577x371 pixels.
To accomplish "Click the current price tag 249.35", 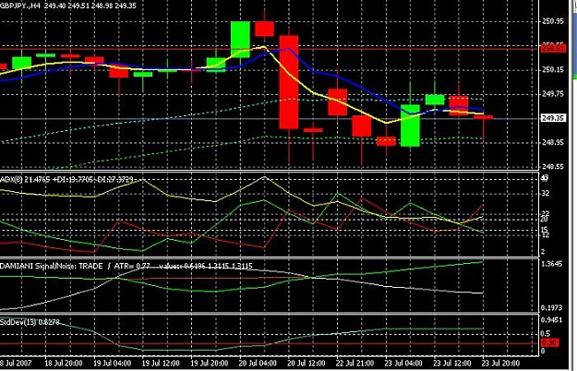I will coord(554,118).
